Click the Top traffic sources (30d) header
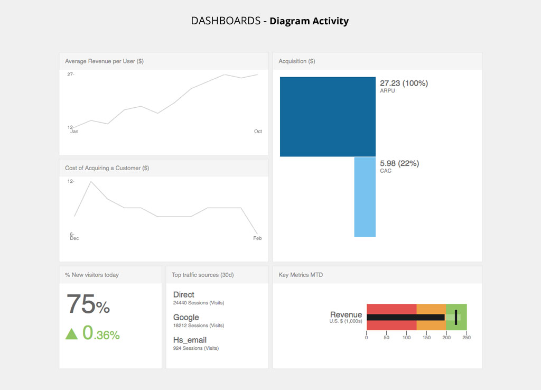 point(203,275)
